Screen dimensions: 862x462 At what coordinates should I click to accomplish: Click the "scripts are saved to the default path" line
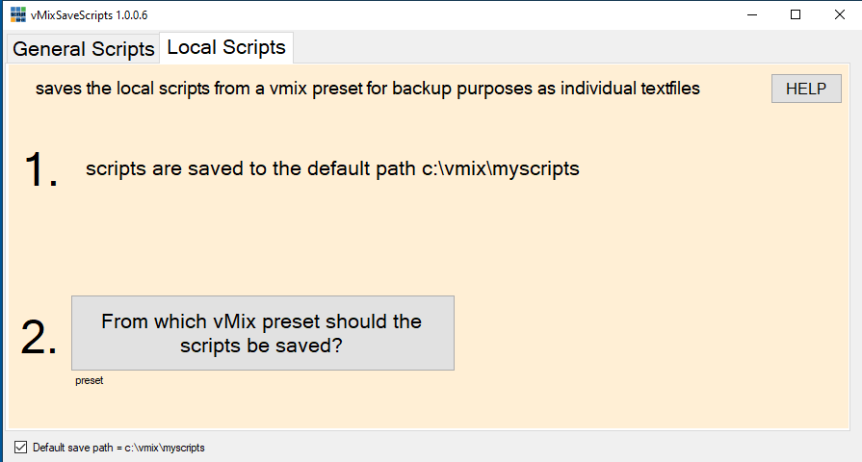pos(332,168)
